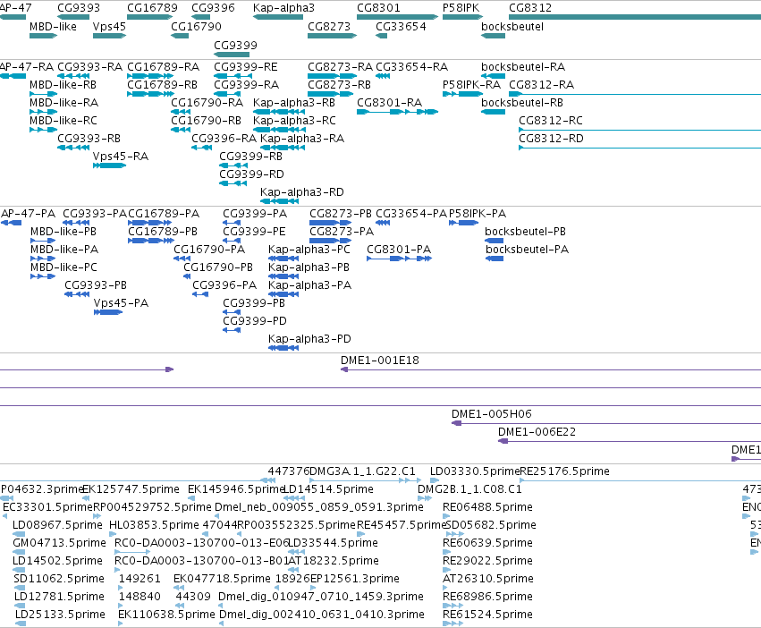Open the CG8301 gene label

point(378,8)
